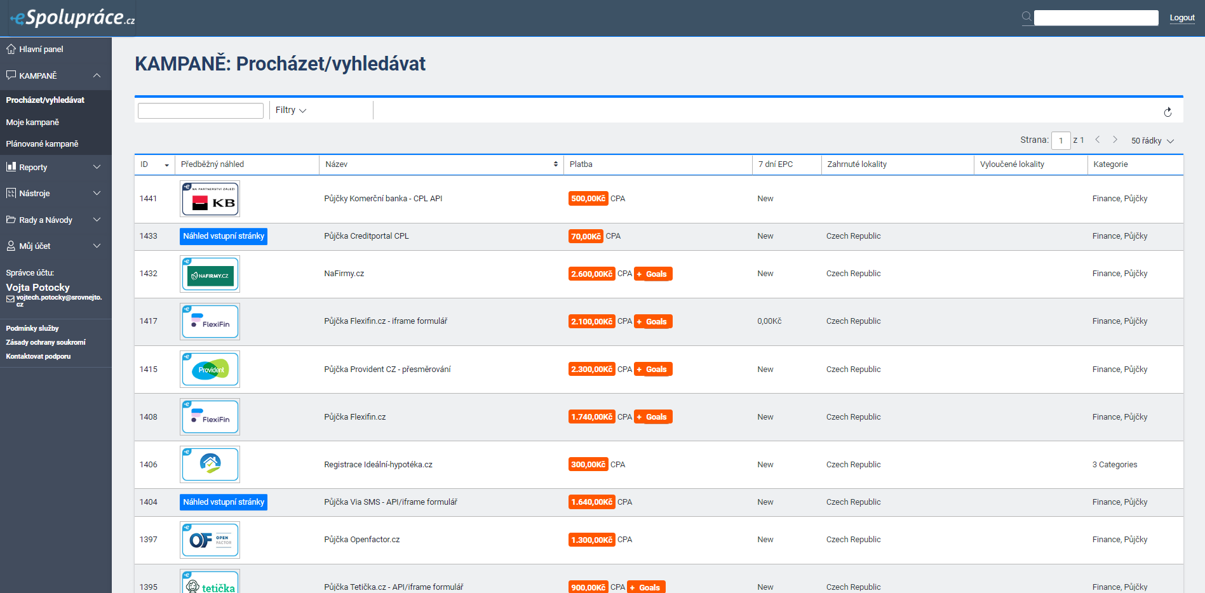Click the Nástroje tools icon
1205x593 pixels.
tap(11, 193)
